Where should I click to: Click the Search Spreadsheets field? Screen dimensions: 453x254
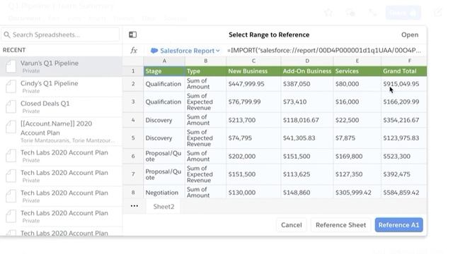[x=60, y=35]
